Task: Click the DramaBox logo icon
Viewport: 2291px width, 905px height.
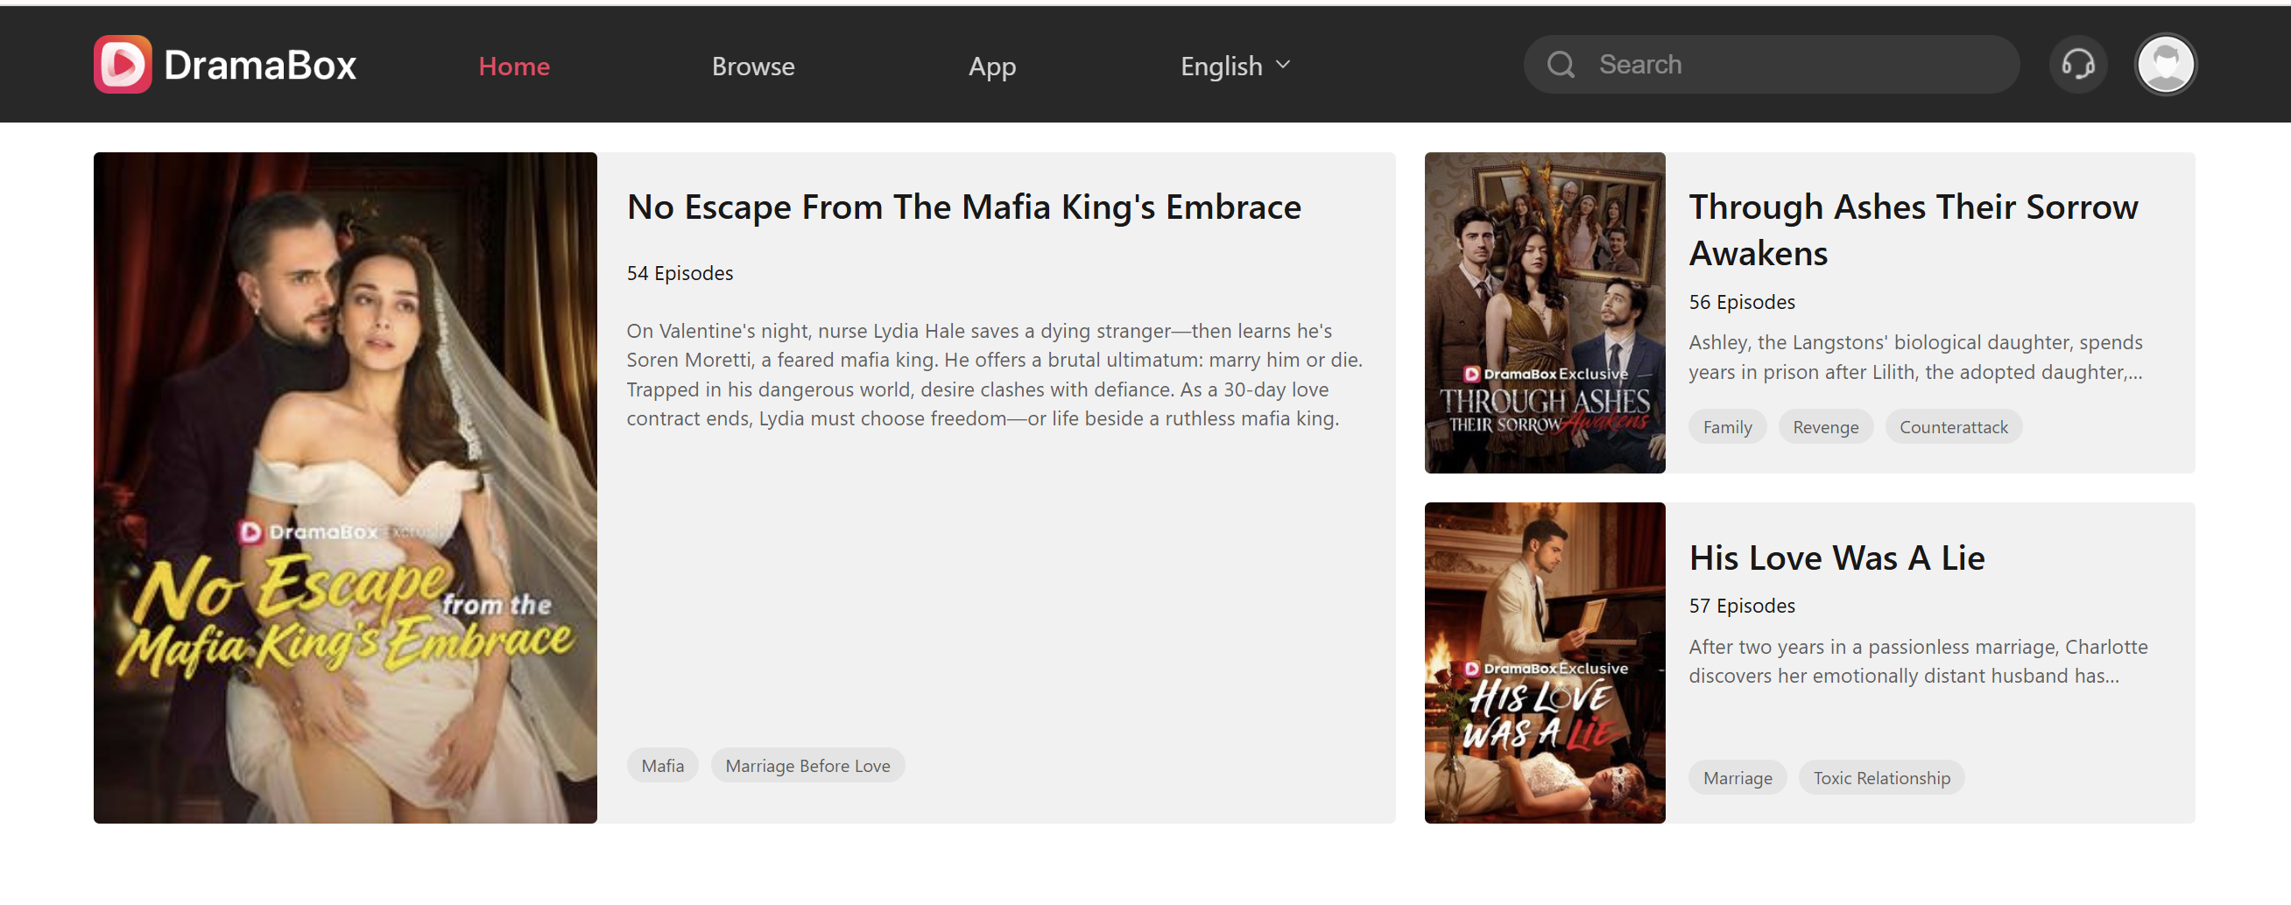Action: [x=123, y=64]
